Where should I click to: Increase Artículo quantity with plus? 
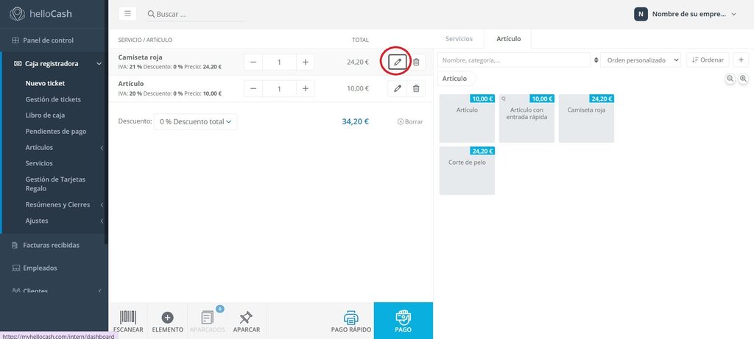coord(305,88)
